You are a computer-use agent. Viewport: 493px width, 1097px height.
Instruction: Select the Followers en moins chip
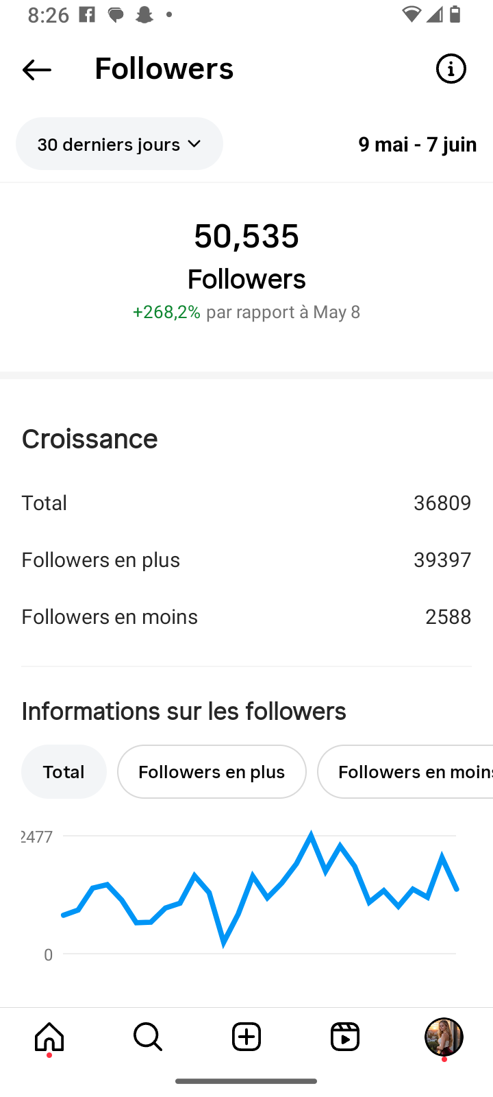tap(405, 771)
